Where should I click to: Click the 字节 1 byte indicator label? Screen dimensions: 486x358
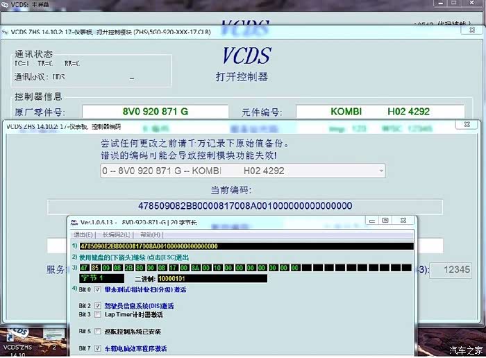click(101, 278)
